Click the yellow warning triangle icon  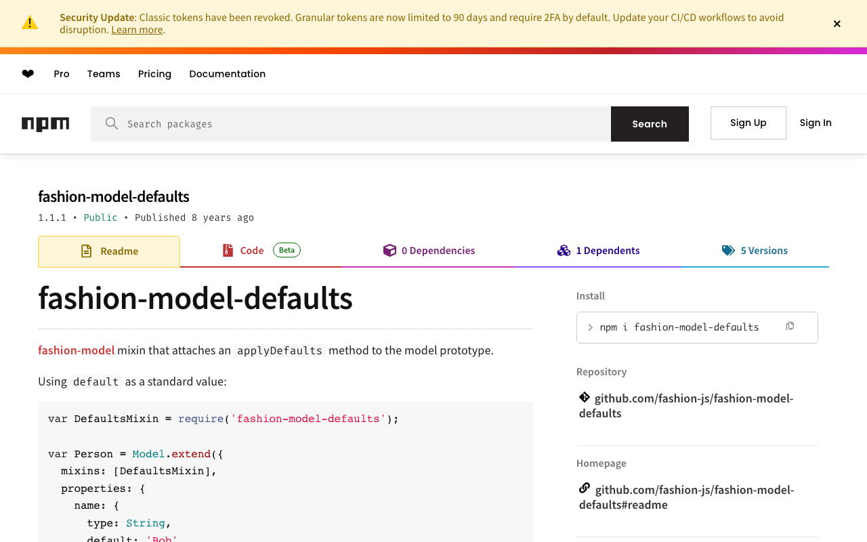coord(30,23)
